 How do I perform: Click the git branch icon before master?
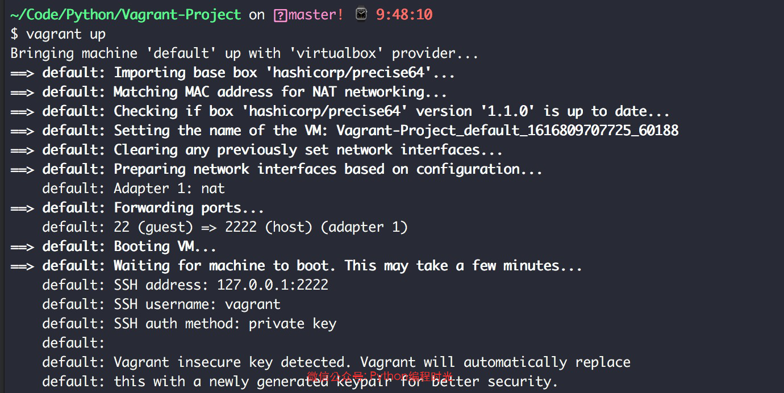(280, 15)
